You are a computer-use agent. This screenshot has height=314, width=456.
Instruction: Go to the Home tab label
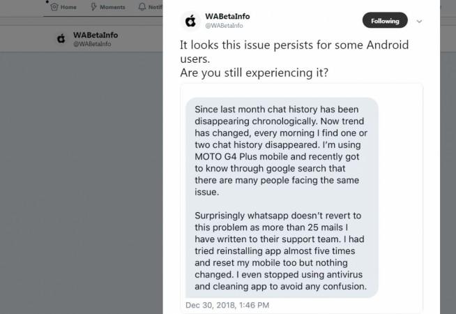[x=68, y=7]
